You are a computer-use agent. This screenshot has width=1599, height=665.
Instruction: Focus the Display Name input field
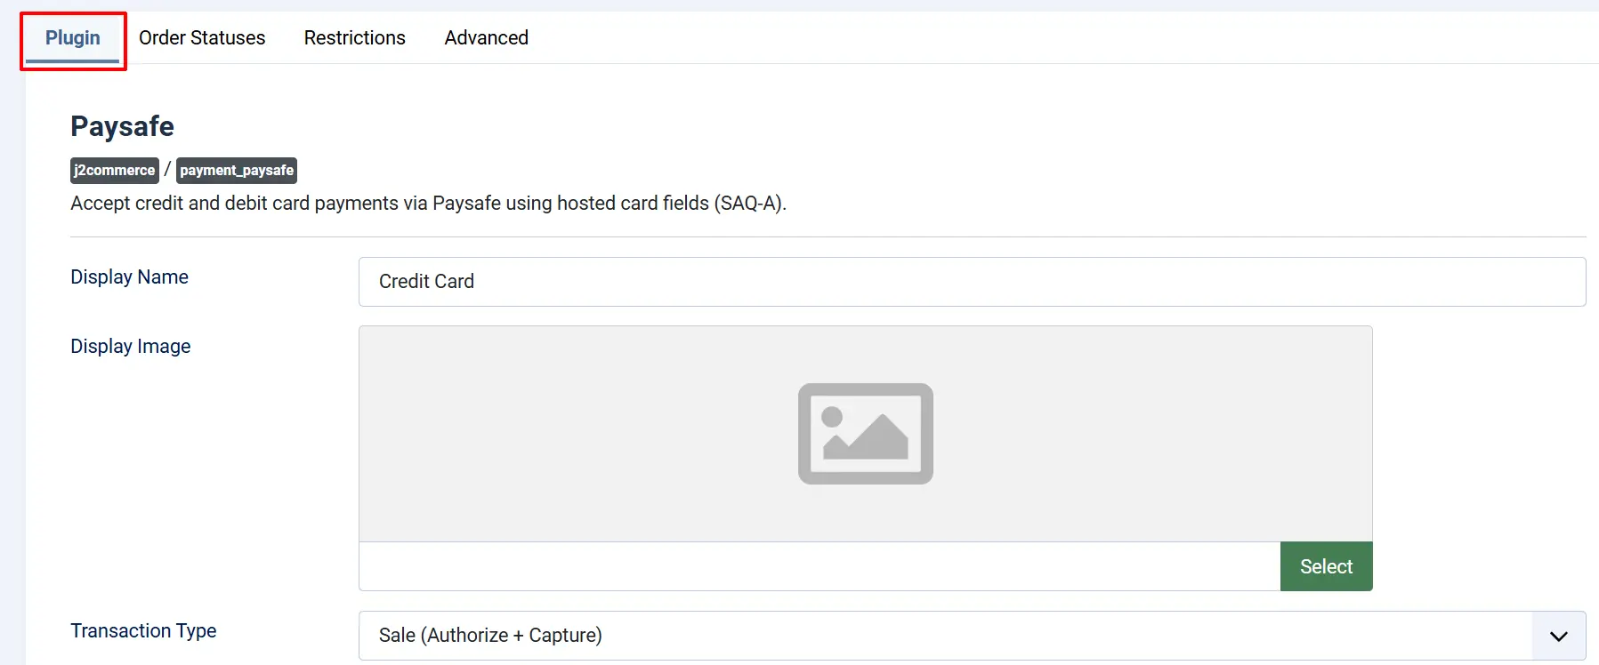pos(972,282)
